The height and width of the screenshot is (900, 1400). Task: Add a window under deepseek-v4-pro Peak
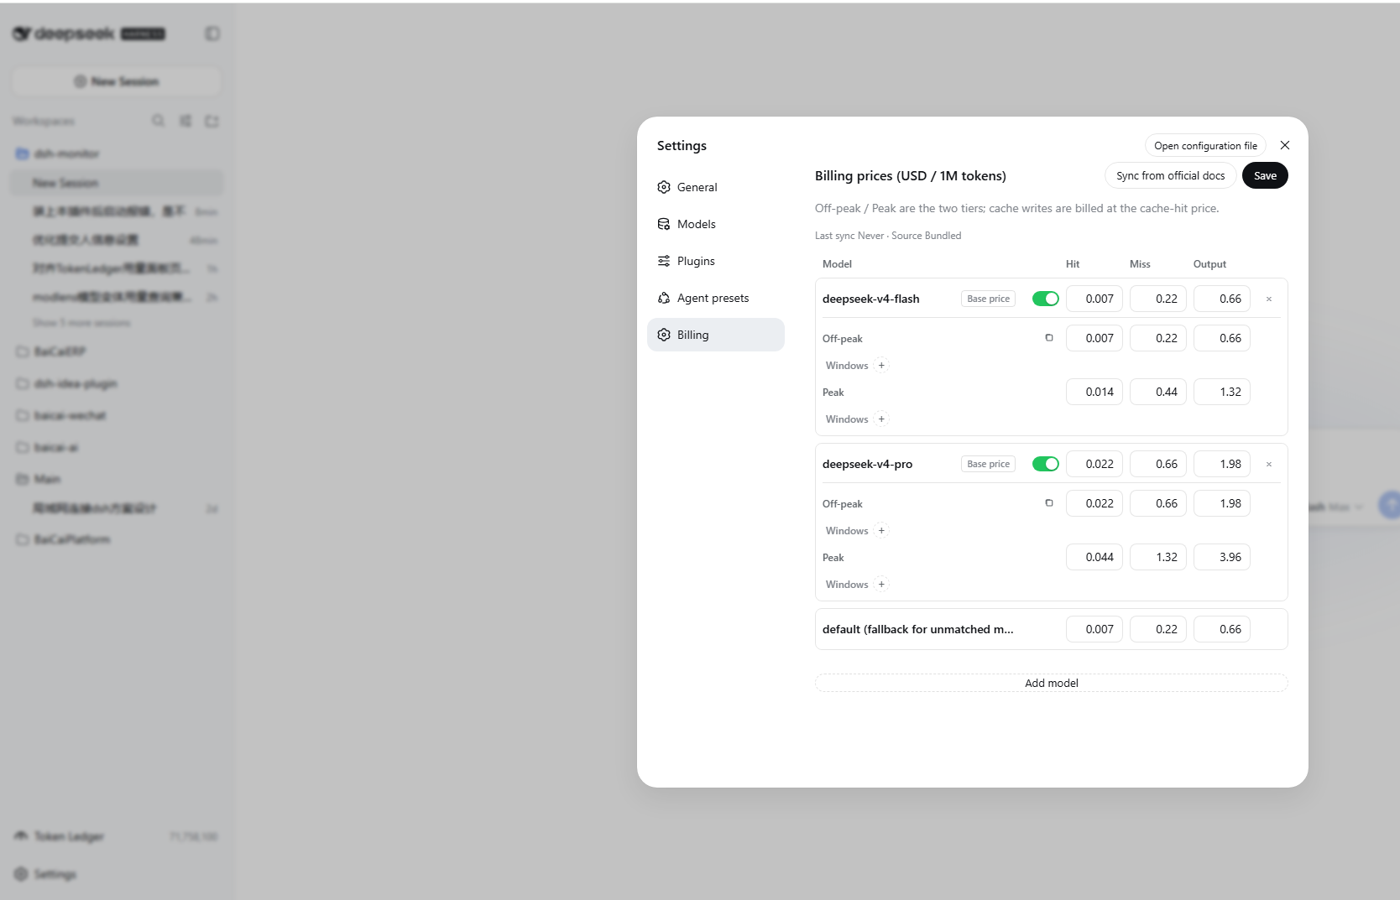coord(881,585)
